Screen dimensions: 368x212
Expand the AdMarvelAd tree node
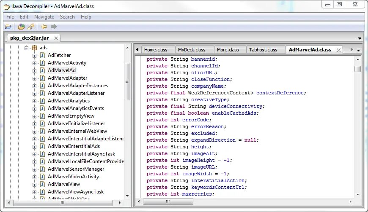click(x=35, y=71)
